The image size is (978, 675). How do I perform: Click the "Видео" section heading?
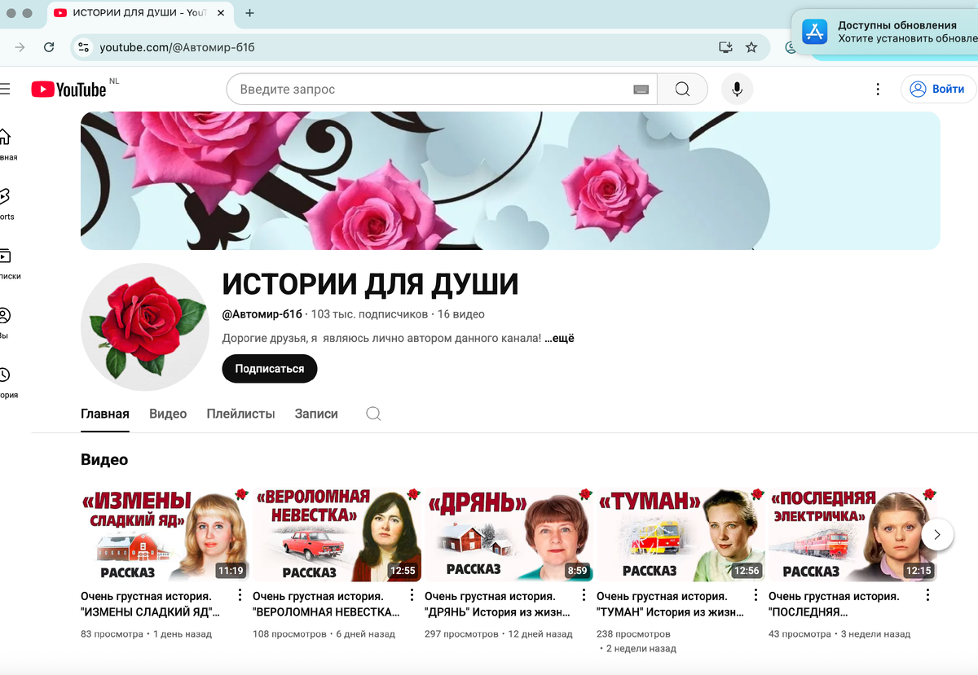click(104, 460)
